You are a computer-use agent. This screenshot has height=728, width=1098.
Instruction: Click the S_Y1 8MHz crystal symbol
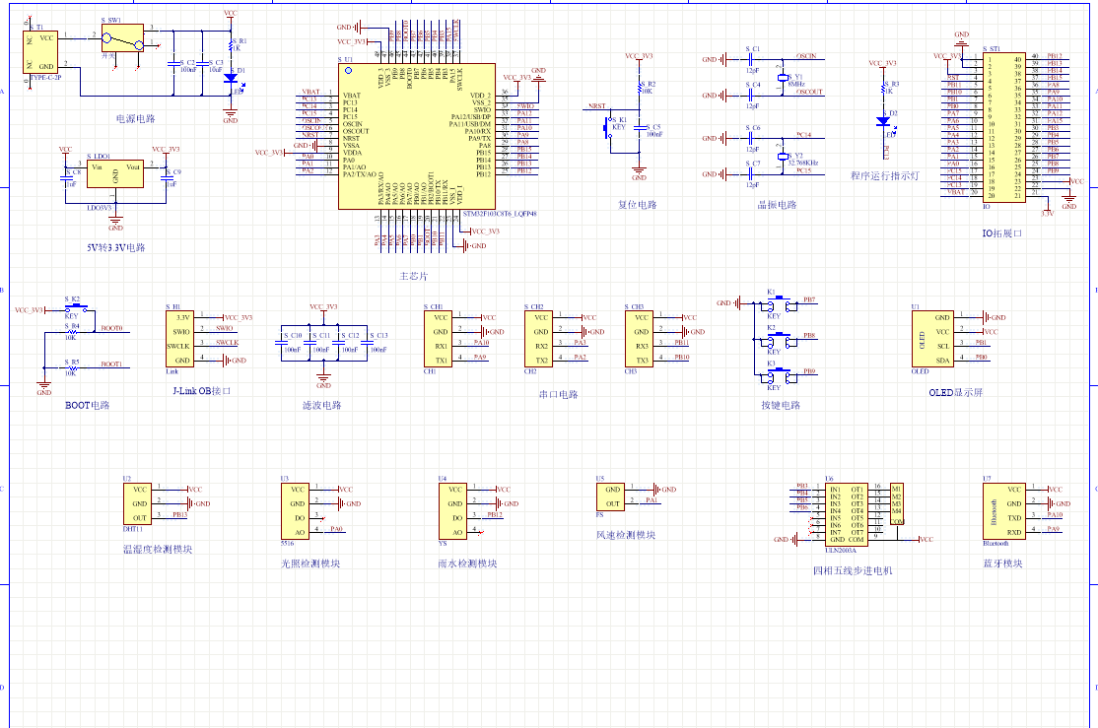pyautogui.click(x=784, y=77)
